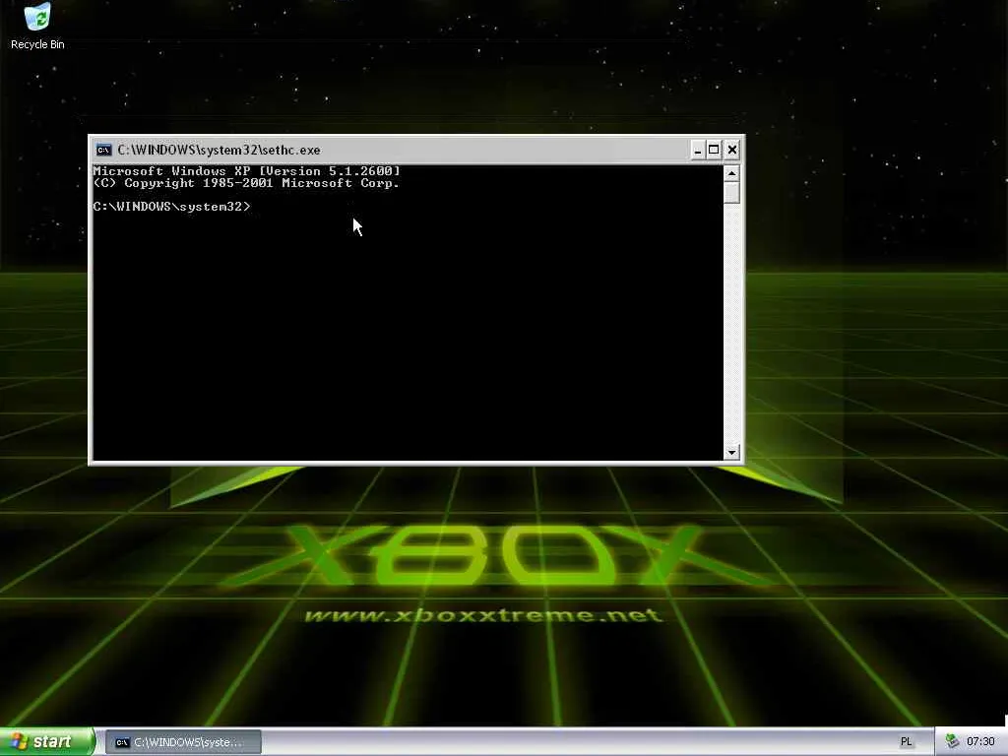
Task: Click the system tray network icon
Action: tap(952, 742)
